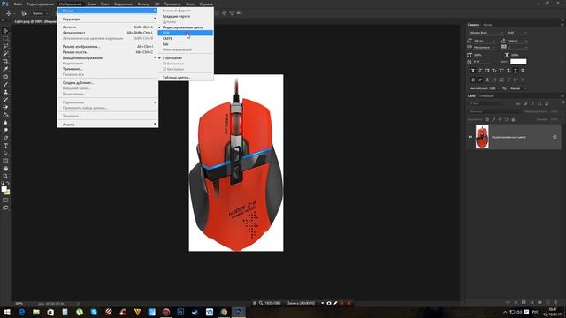Click the Change Screen Mode icon
This screenshot has width=566, height=318.
click(5, 208)
